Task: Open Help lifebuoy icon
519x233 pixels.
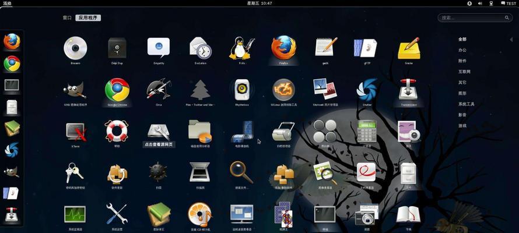Action: pos(117,131)
